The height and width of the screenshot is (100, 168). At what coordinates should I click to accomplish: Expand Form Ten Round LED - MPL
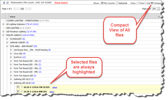pos(11,72)
